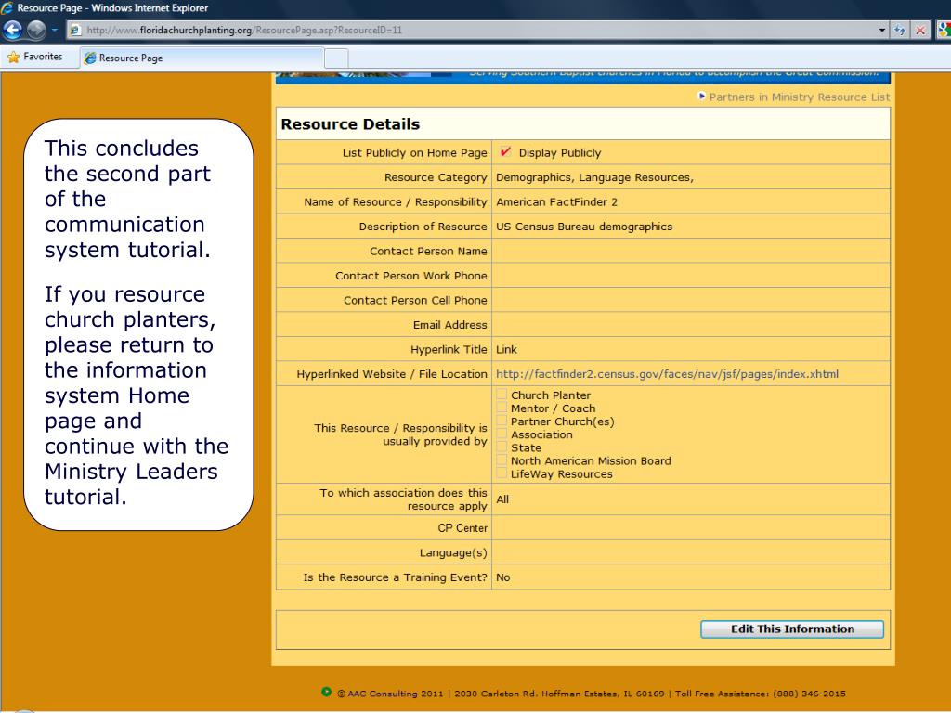Click the Refresh icon next to address bar
The height and width of the screenshot is (713, 951).
(x=900, y=30)
